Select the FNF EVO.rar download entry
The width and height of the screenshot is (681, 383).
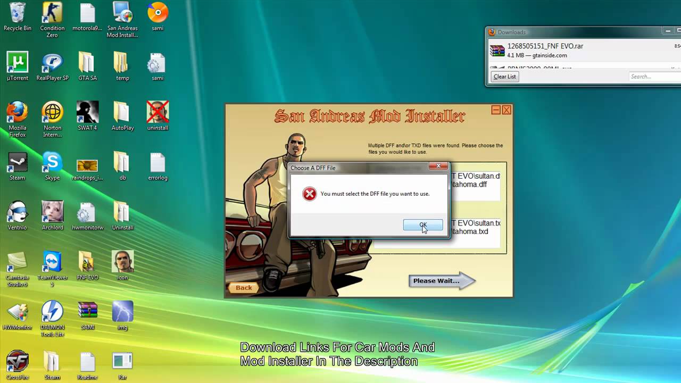pos(584,51)
